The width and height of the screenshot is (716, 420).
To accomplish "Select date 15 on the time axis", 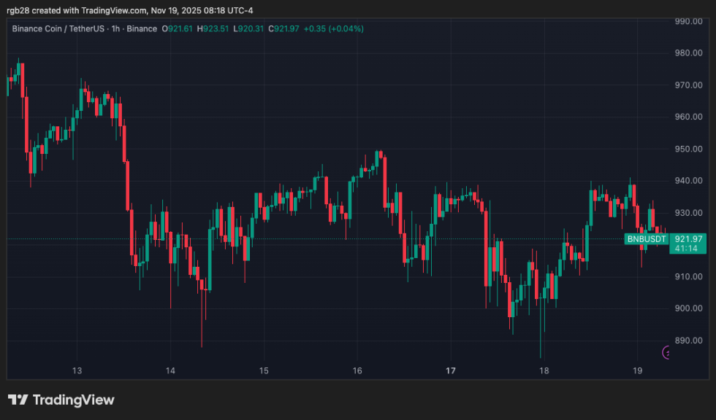I will [x=264, y=370].
